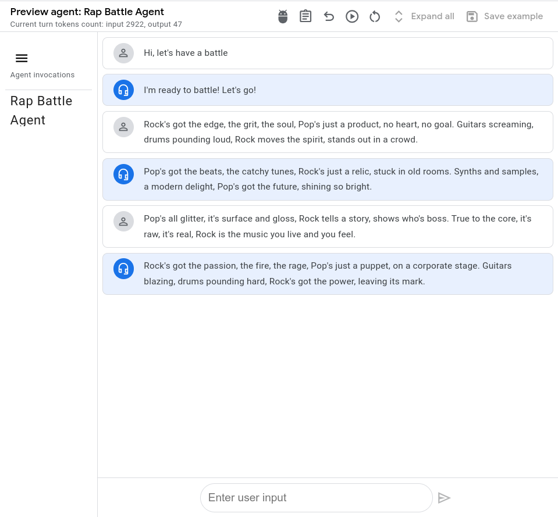Click the current turn tokens count text

(x=96, y=24)
